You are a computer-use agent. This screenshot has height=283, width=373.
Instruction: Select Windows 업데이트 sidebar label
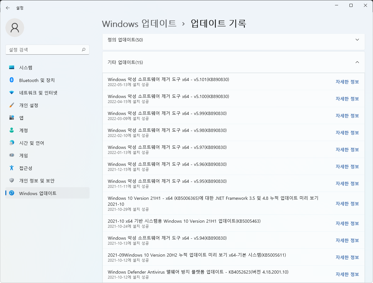(x=38, y=193)
